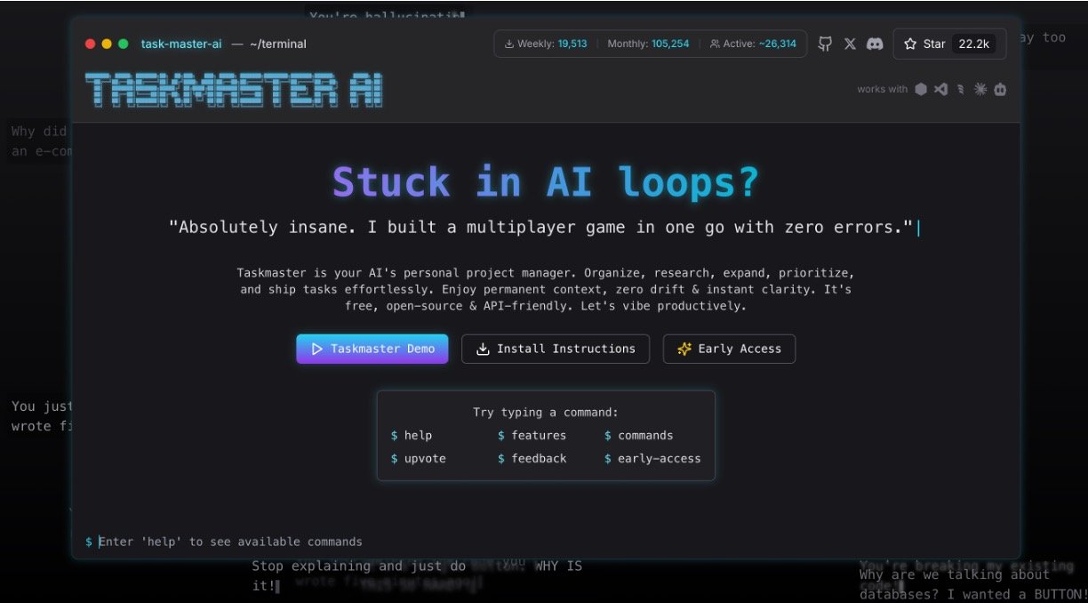Click the download icon before Weekly stats
This screenshot has width=1088, height=603.
coord(508,42)
